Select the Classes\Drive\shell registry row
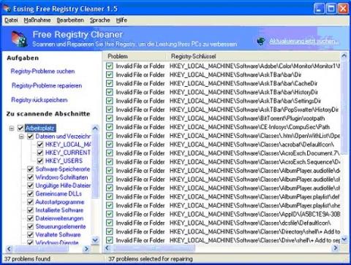 point(222,240)
